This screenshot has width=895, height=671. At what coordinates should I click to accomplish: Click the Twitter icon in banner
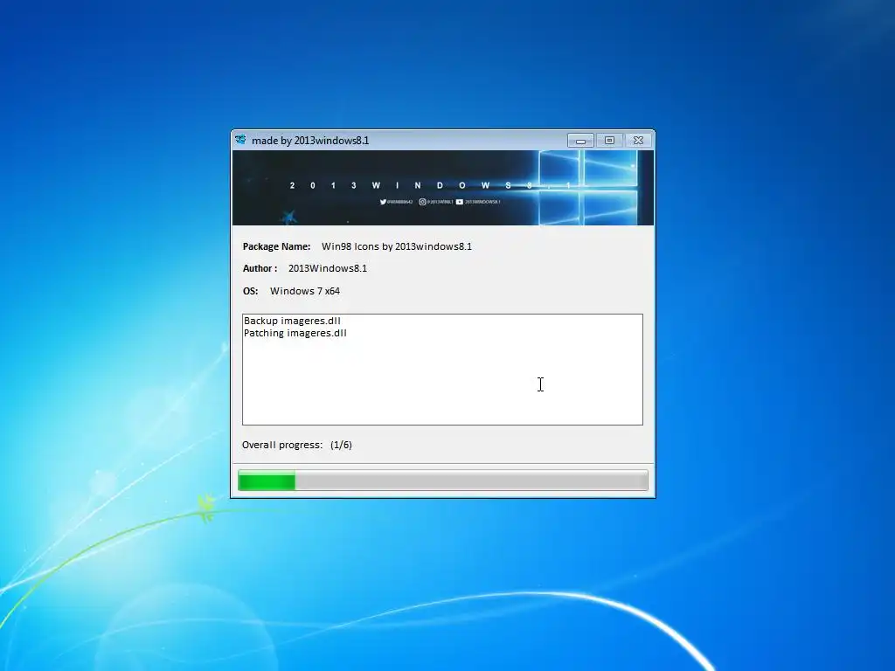[x=383, y=202]
